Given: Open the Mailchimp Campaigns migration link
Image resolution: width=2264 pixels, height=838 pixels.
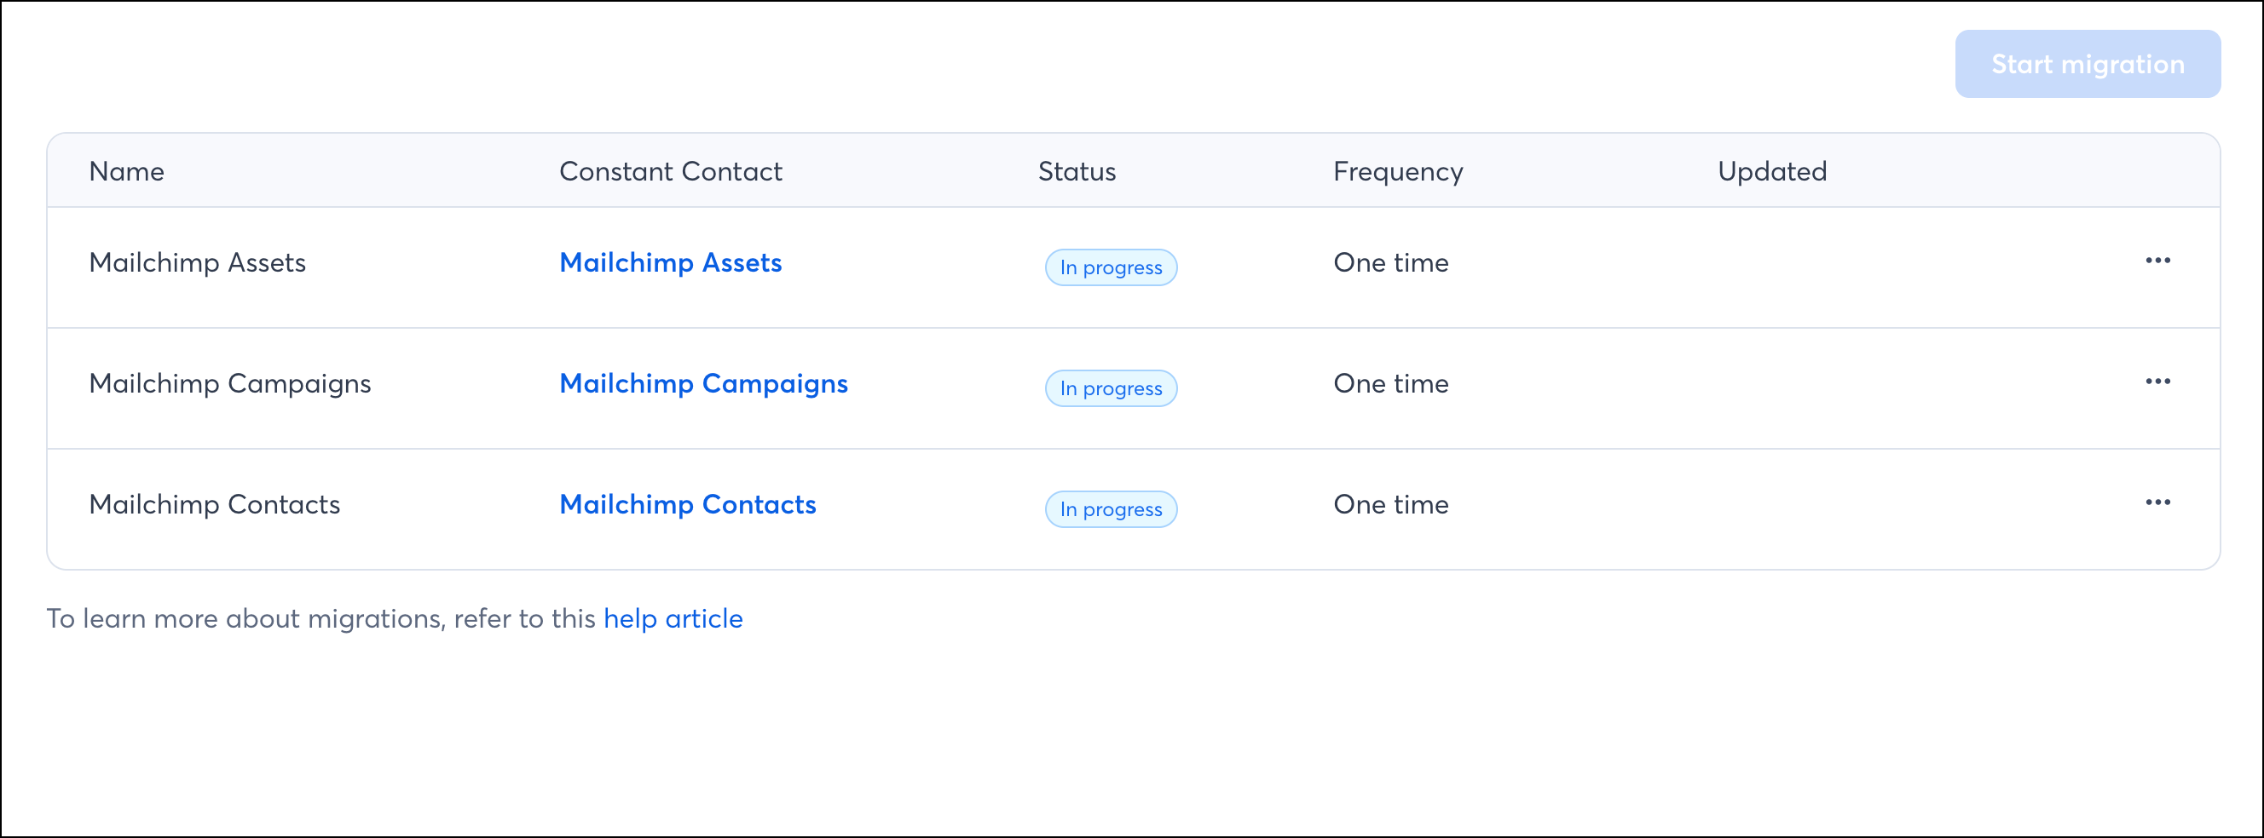Looking at the screenshot, I should pyautogui.click(x=704, y=384).
